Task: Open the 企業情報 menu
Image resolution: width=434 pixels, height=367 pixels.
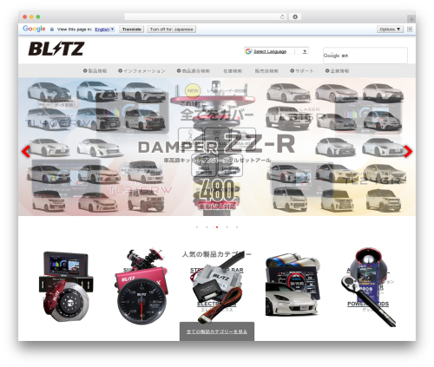Action: pos(337,71)
